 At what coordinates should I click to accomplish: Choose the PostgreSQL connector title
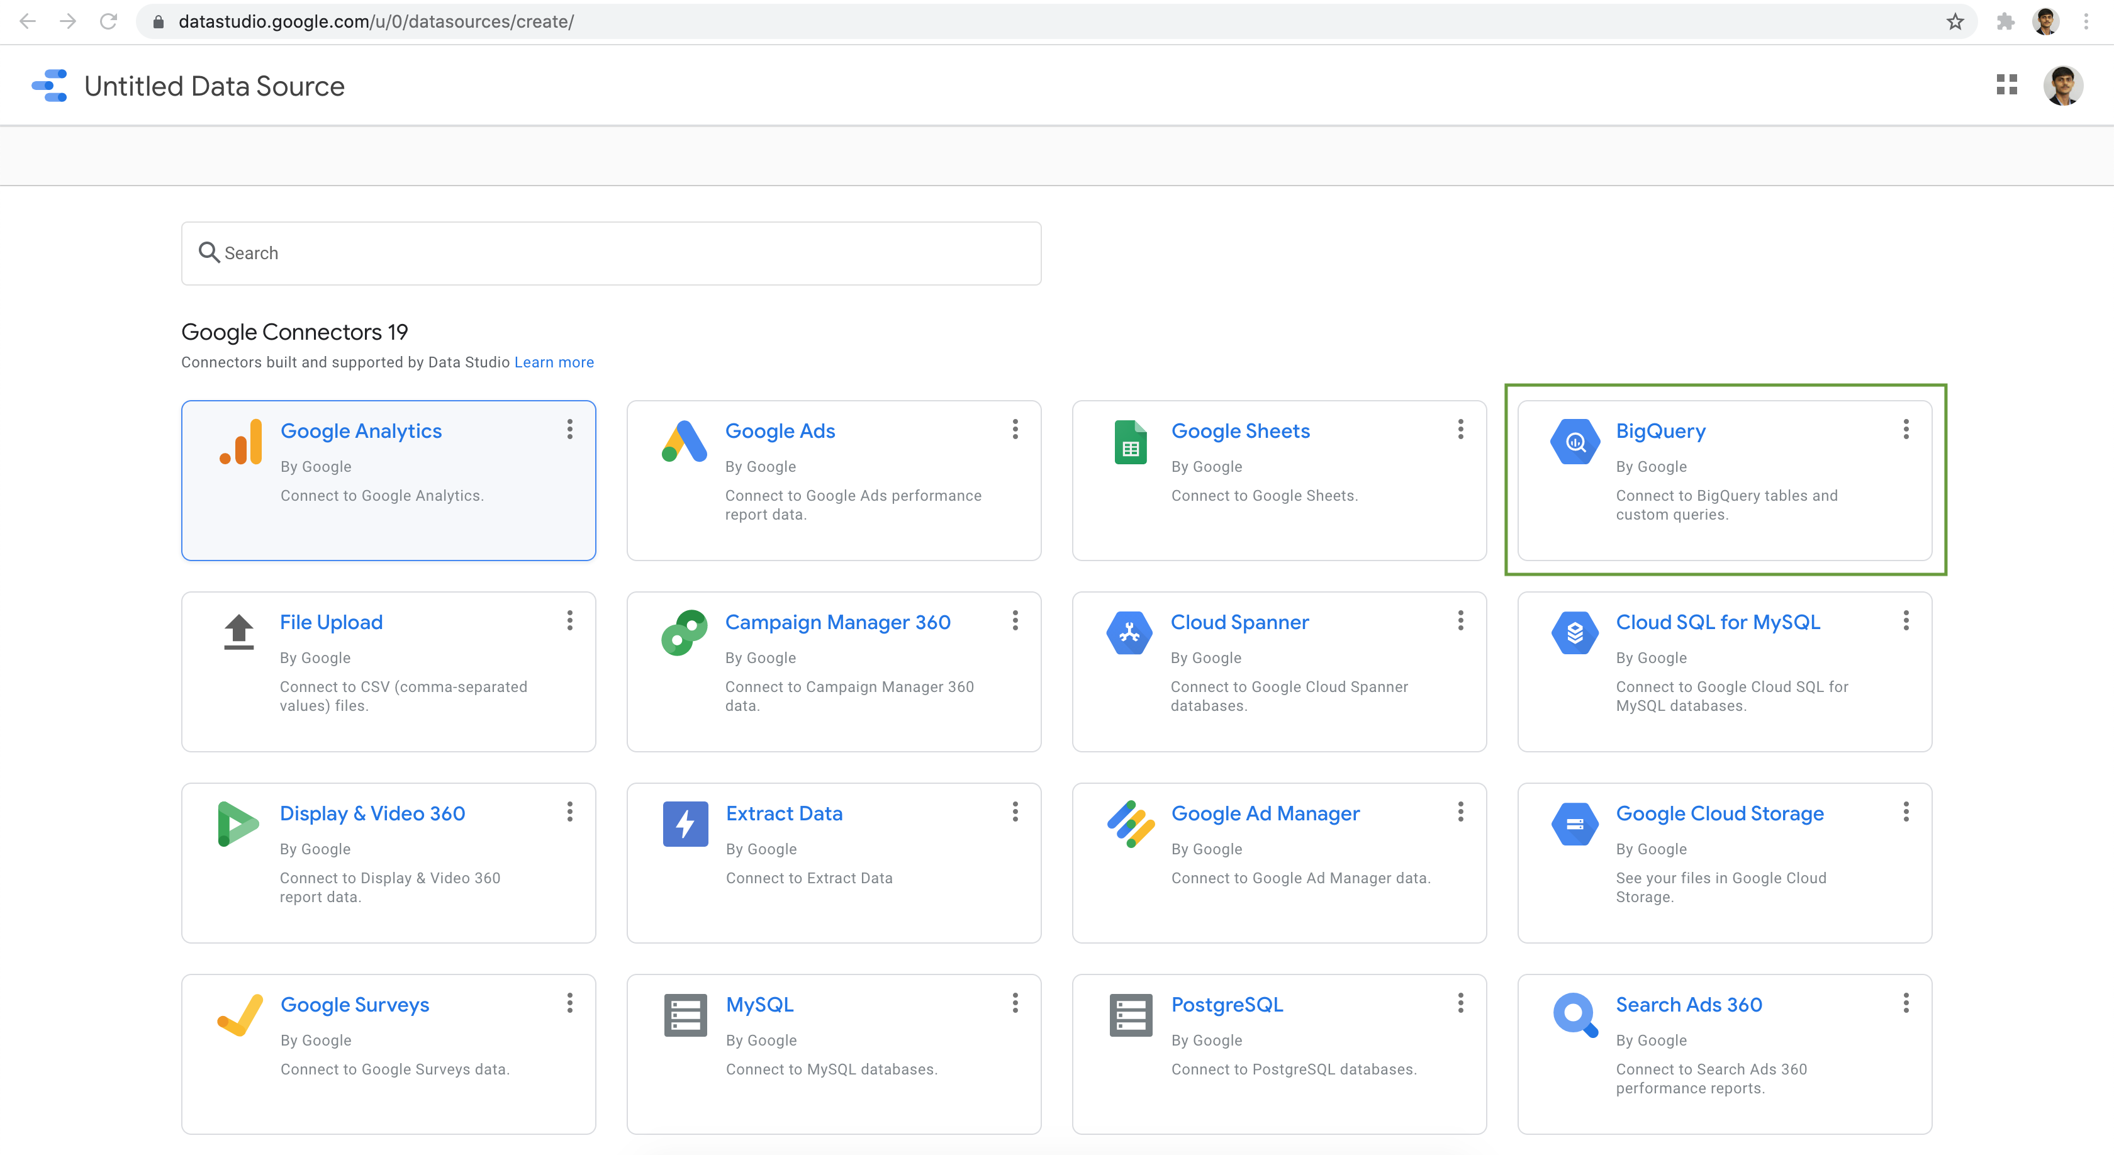(x=1227, y=1005)
